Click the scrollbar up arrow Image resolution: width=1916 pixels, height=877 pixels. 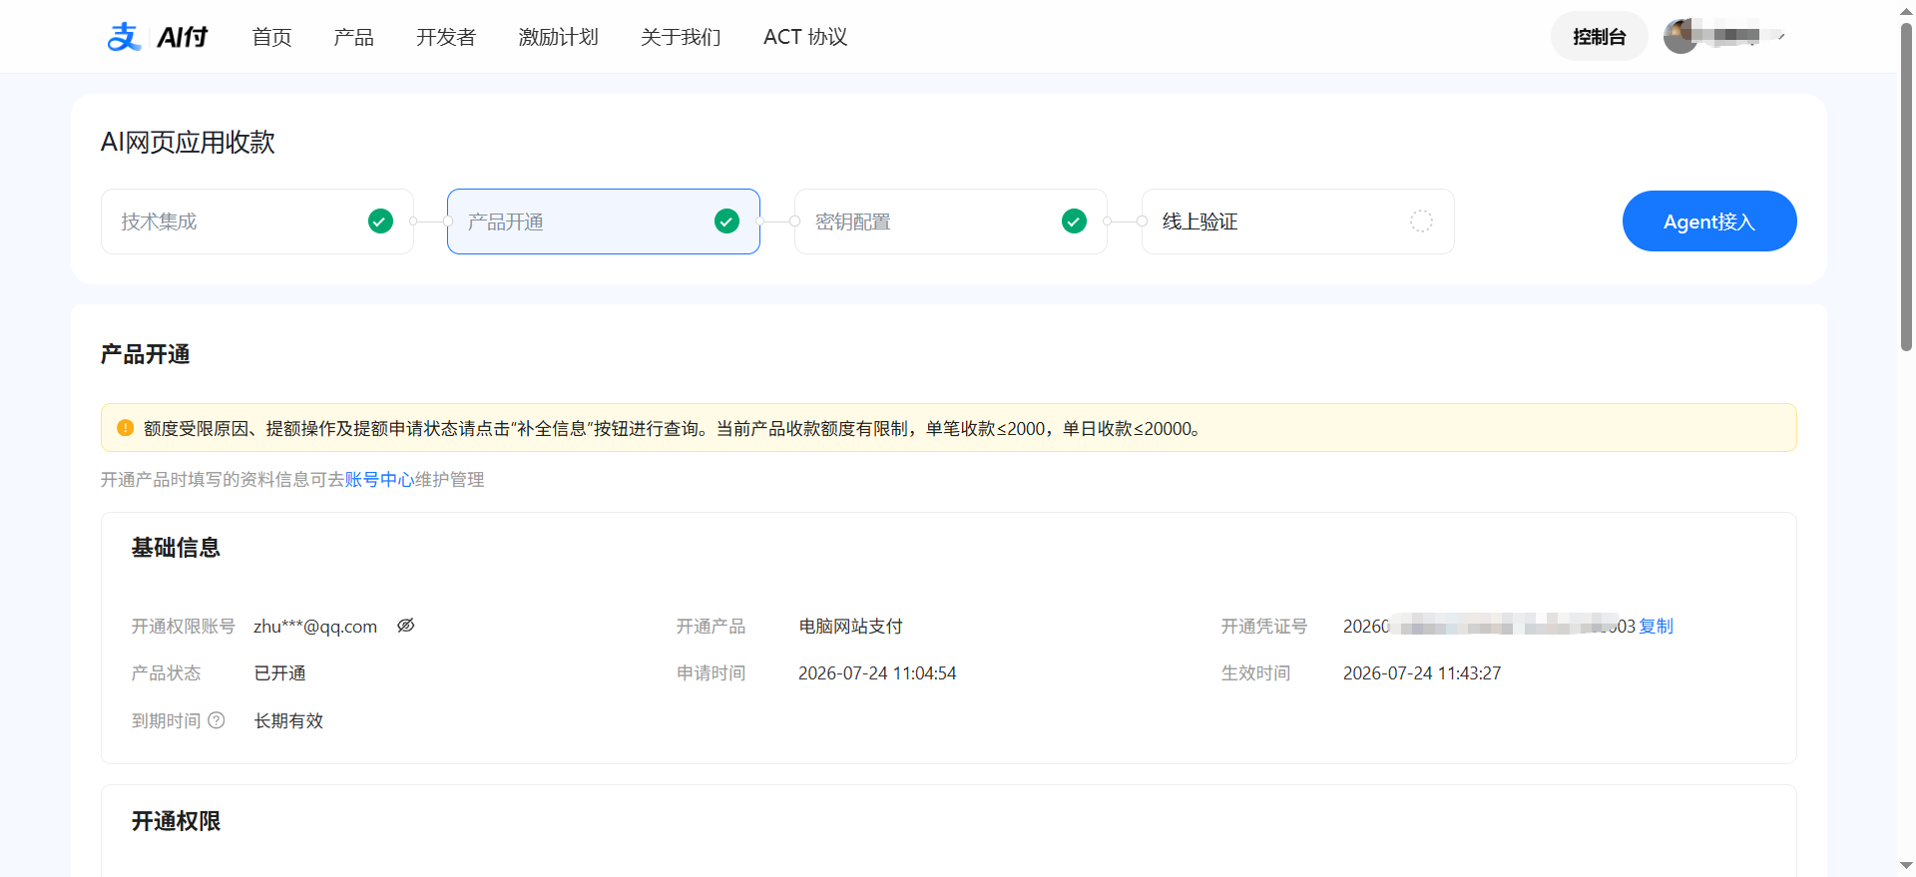(x=1907, y=9)
